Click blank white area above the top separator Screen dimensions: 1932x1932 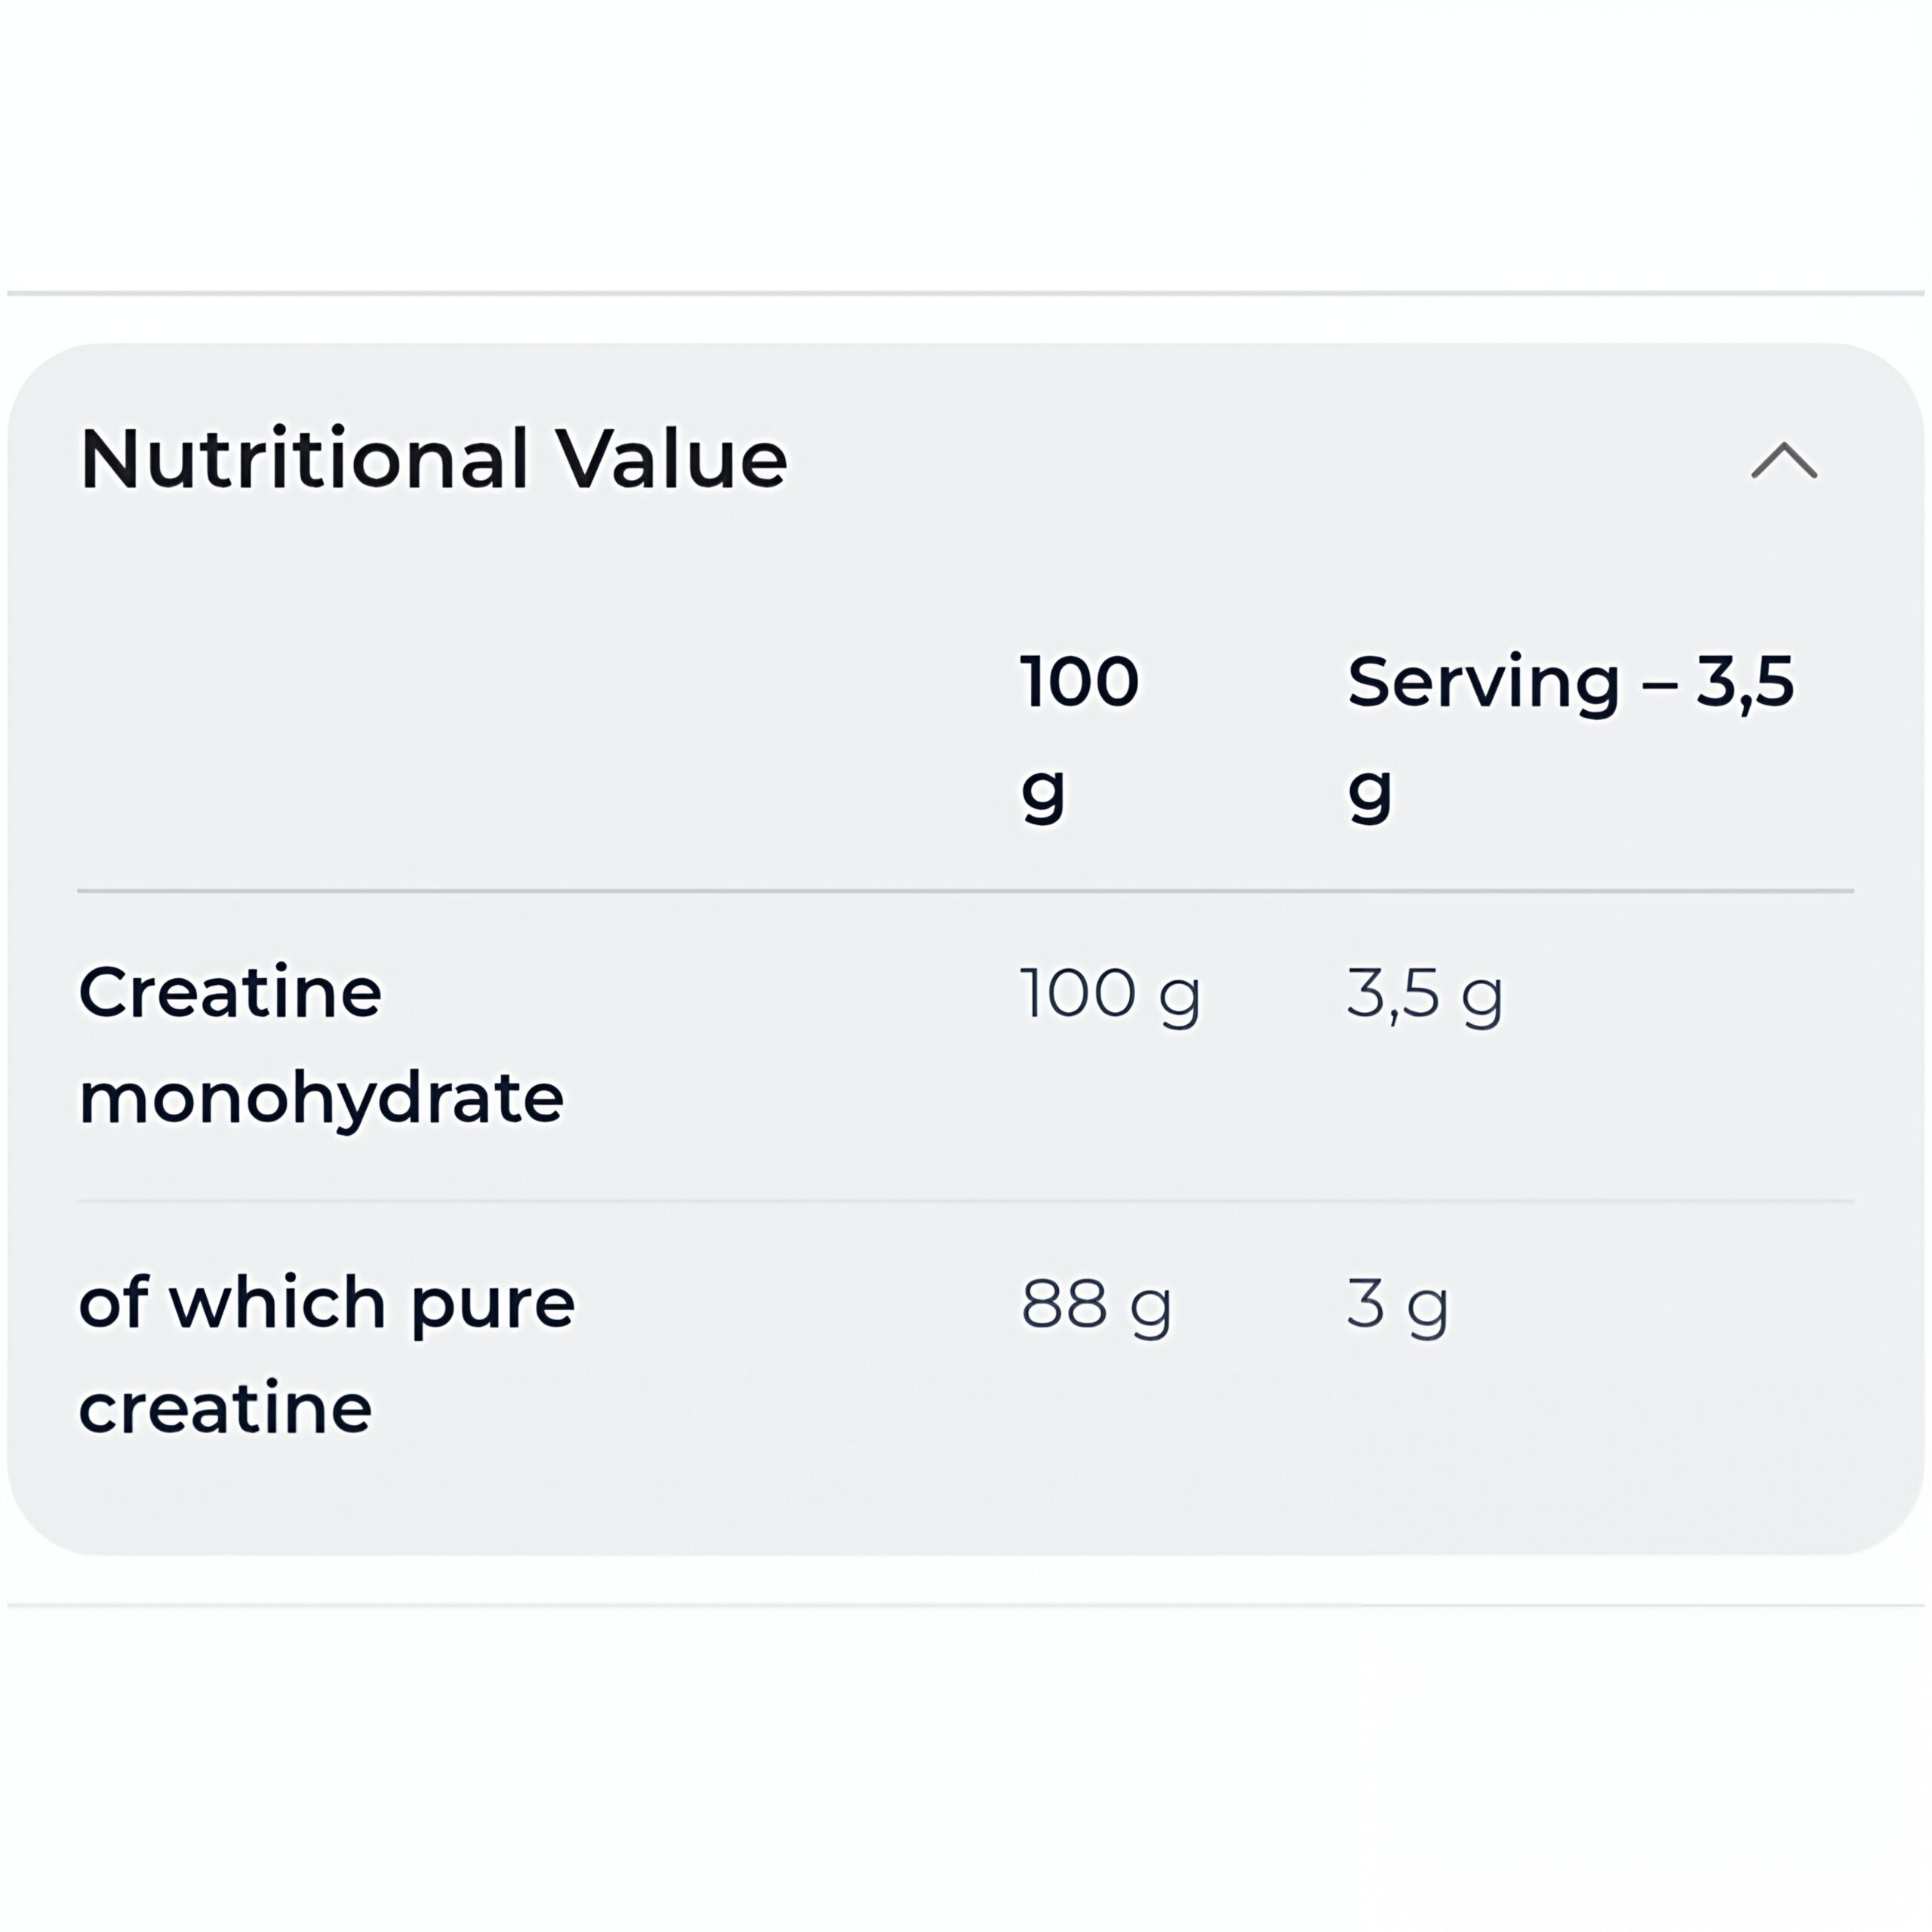tap(965, 140)
